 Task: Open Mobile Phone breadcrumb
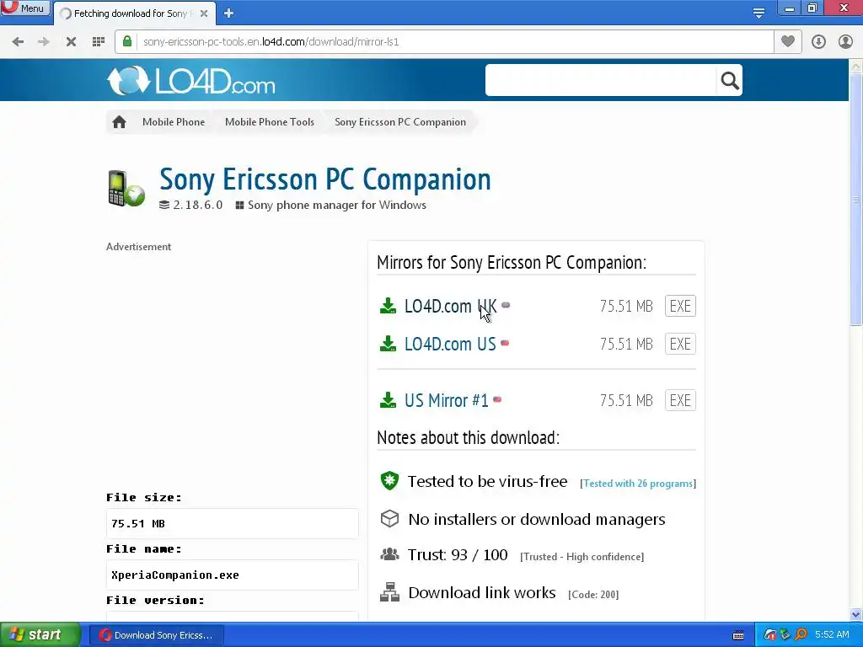174,122
